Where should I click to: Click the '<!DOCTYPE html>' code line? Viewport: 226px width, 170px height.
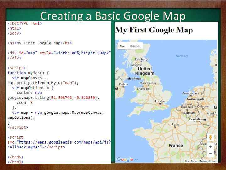coord(25,23)
